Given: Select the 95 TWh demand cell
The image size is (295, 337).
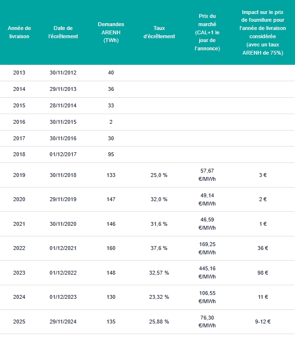Looking at the screenshot, I should (111, 154).
